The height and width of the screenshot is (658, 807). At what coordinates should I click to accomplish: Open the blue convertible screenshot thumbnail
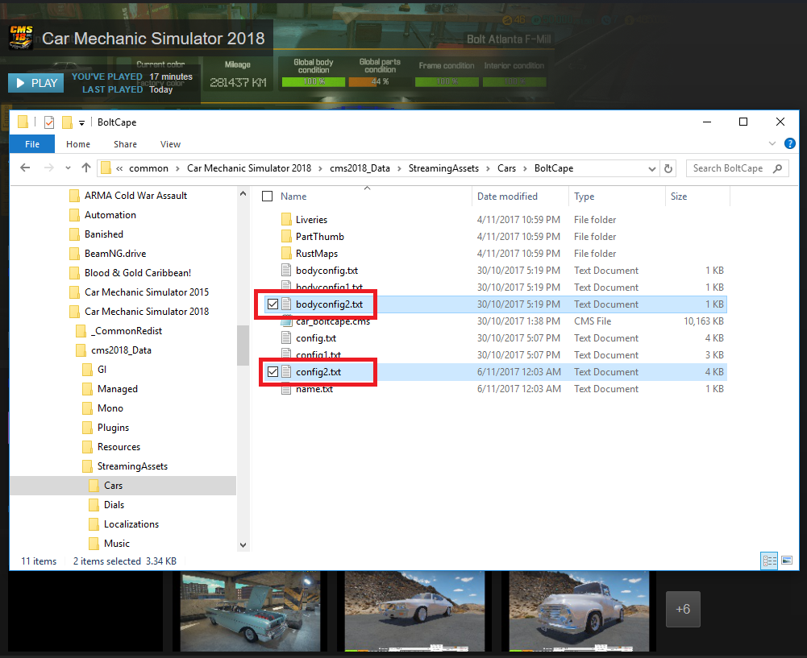(250, 610)
